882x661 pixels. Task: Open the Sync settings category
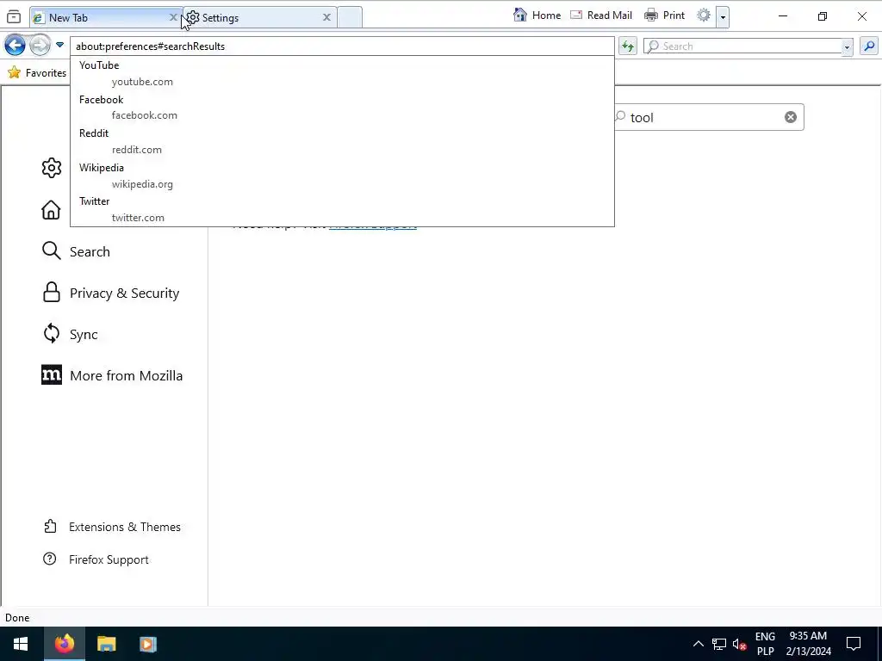(x=71, y=334)
